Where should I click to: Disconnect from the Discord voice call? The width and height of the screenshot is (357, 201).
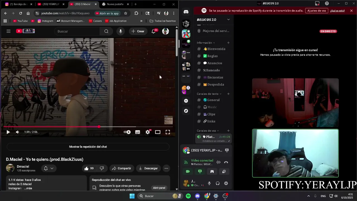[x=226, y=162]
